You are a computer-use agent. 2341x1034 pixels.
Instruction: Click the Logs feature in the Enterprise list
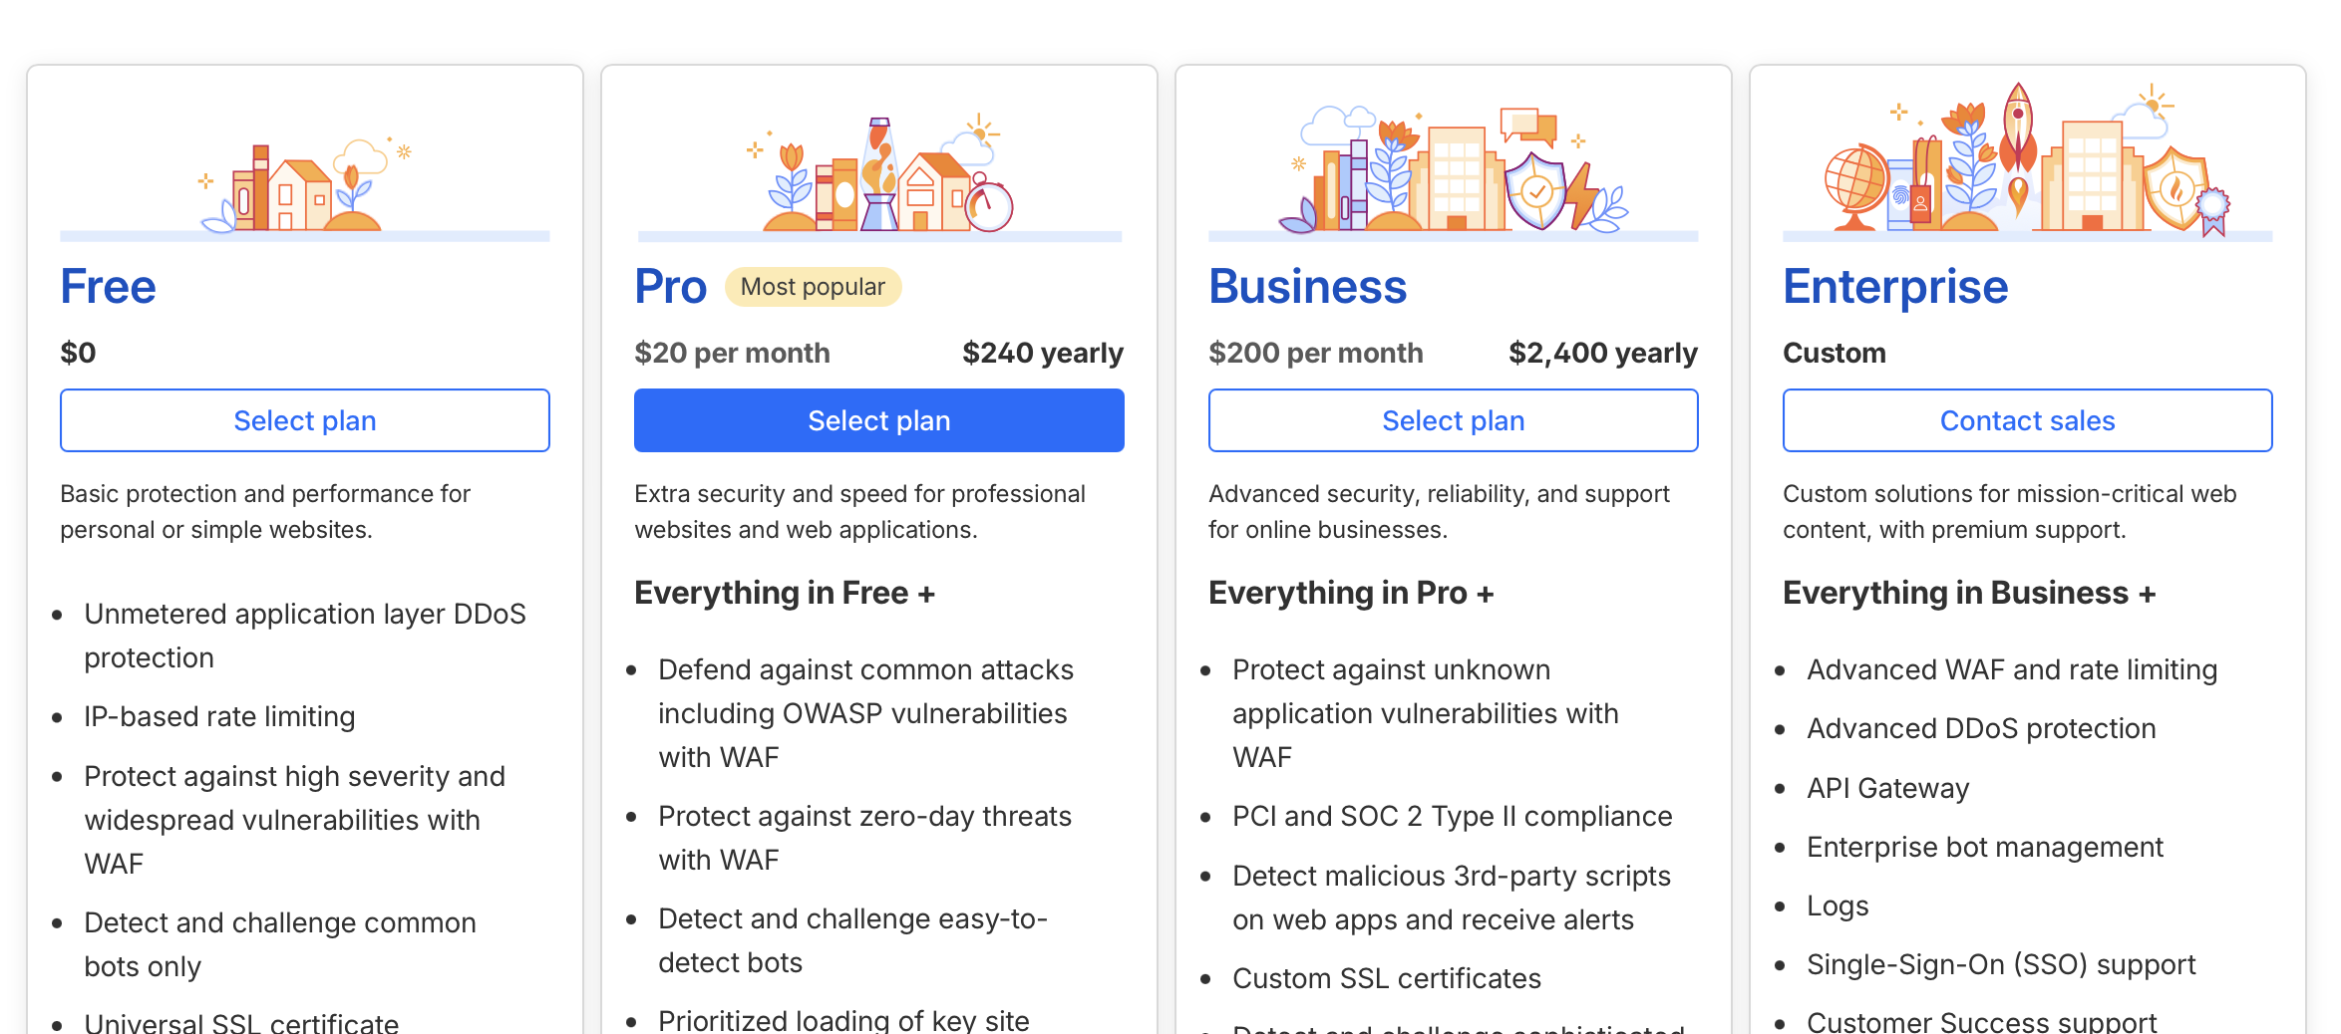pyautogui.click(x=1838, y=905)
